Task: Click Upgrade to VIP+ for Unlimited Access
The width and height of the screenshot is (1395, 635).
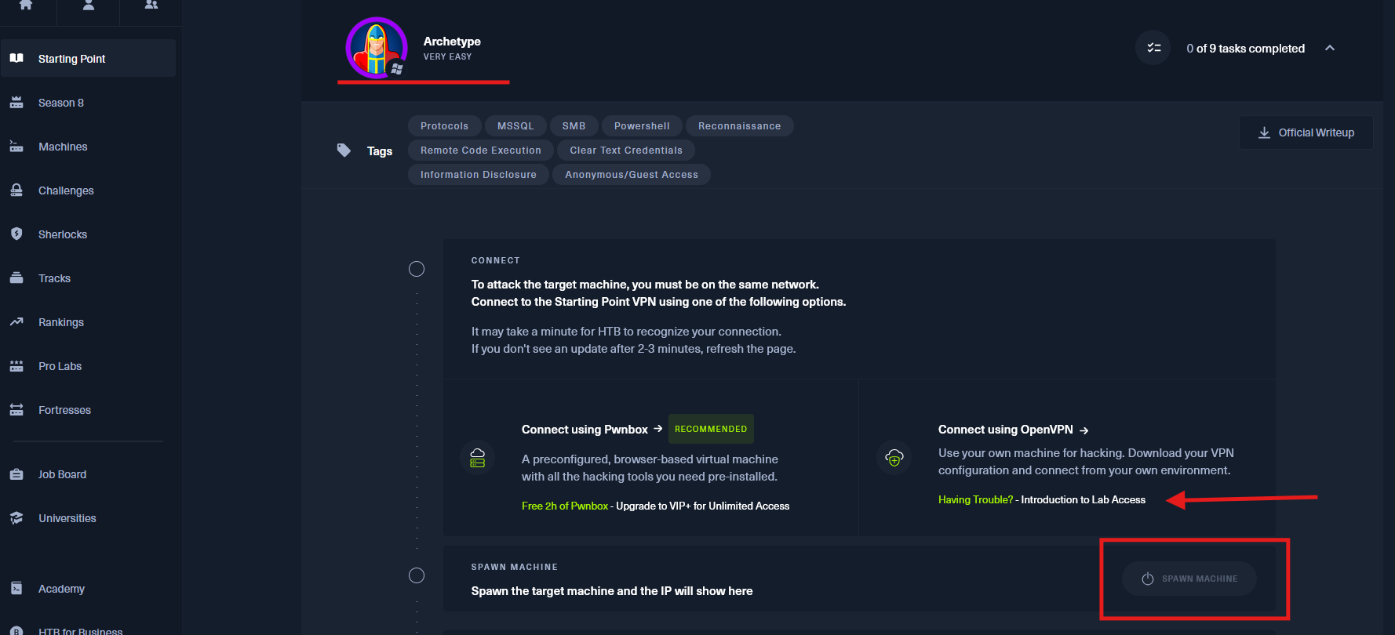Action: coord(703,506)
